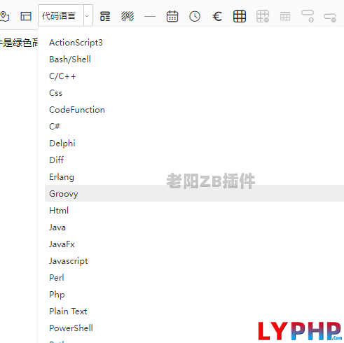The width and height of the screenshot is (344, 343).
Task: Click the insert row/paragraph plus icon
Action: [308, 16]
